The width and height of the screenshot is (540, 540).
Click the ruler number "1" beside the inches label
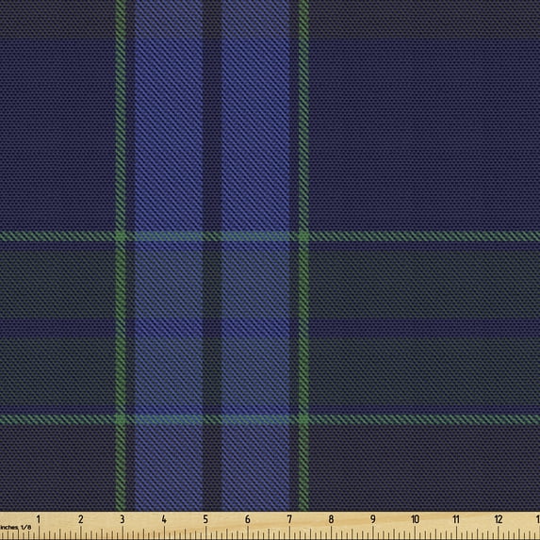point(39,519)
